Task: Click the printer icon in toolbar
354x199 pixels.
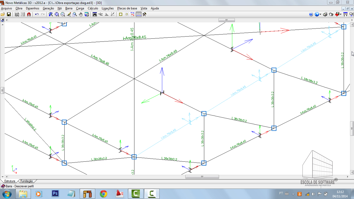Action: coord(325,14)
